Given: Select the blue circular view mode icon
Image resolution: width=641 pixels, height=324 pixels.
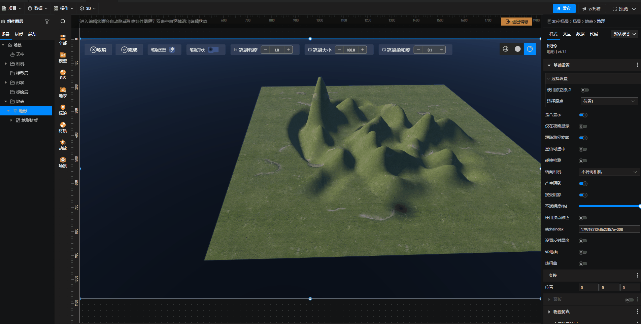Looking at the screenshot, I should (530, 49).
